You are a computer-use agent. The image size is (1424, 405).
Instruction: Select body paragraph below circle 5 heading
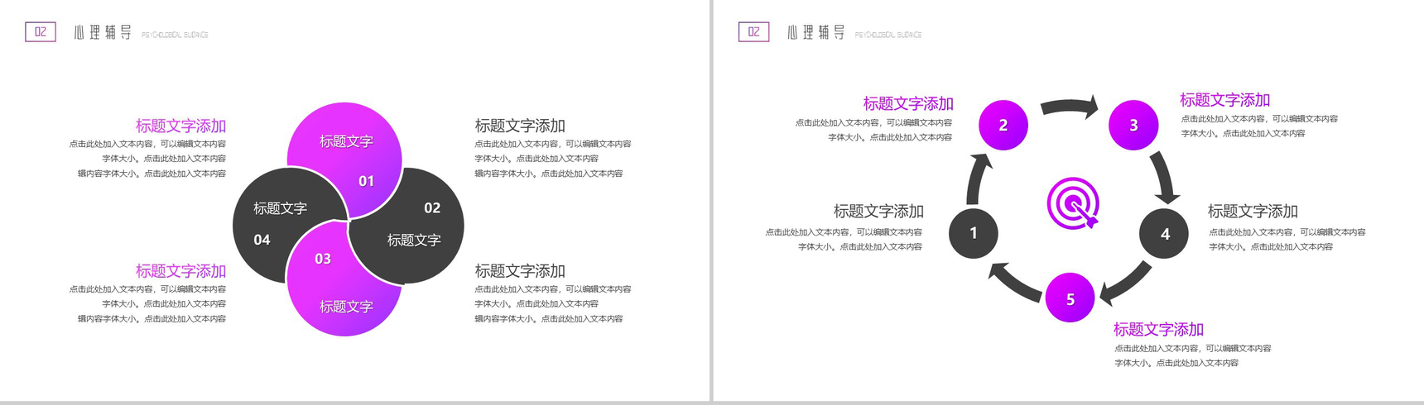click(x=1193, y=355)
